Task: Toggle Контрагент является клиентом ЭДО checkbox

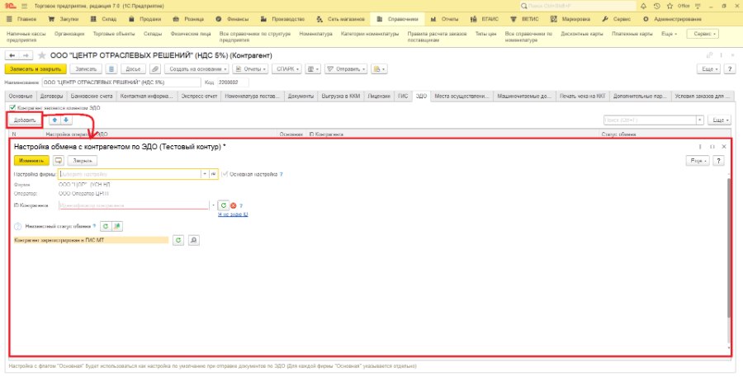Action: click(12, 108)
